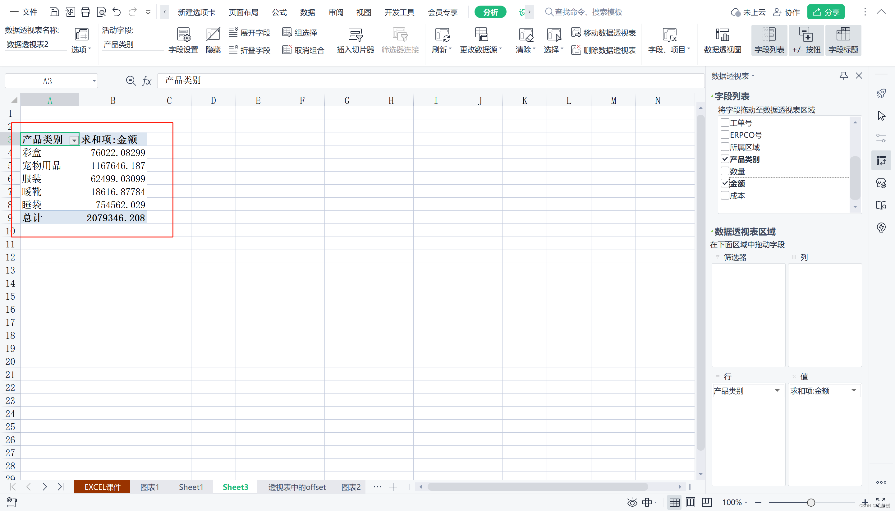Click the eye protection mode icon
Screen dimensions: 895x511
632,502
